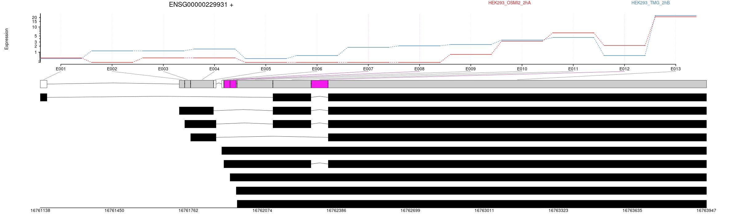
Task: Click exon label E009
Action: click(471, 69)
